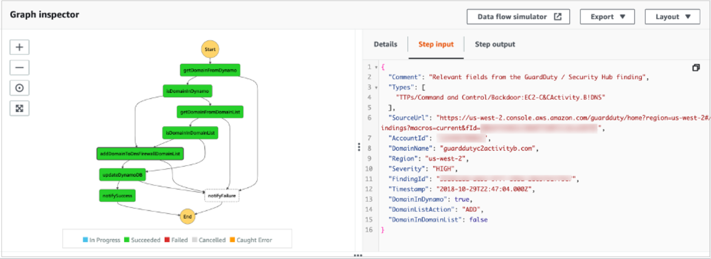This screenshot has height=259, width=711.
Task: Open the Layout dropdown menu
Action: 672,17
